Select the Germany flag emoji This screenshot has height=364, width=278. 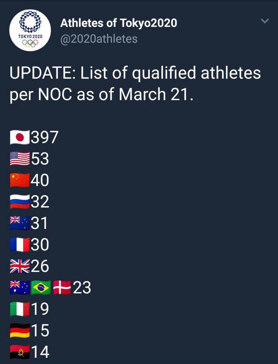point(20,331)
